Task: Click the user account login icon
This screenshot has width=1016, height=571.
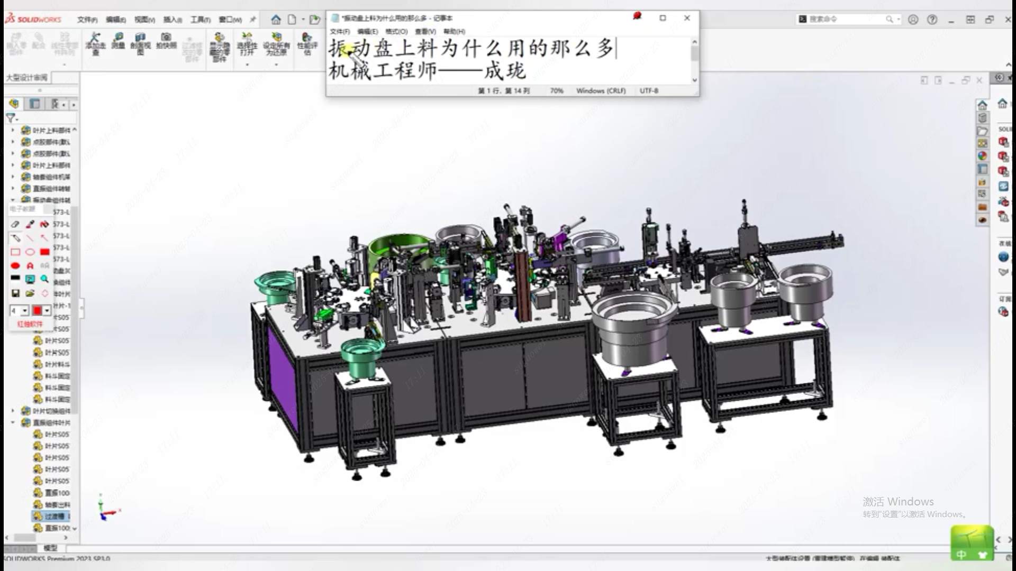Action: click(913, 20)
